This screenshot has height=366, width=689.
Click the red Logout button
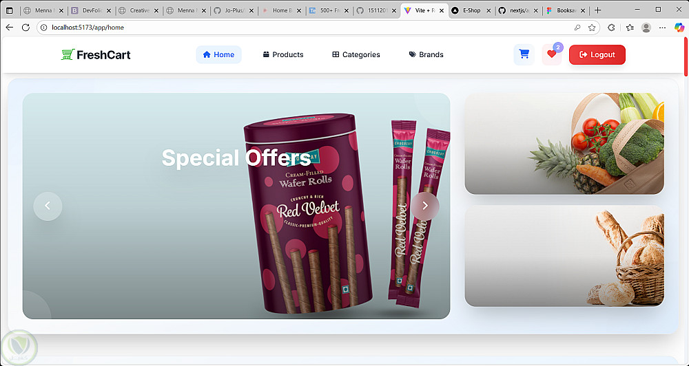pos(597,54)
